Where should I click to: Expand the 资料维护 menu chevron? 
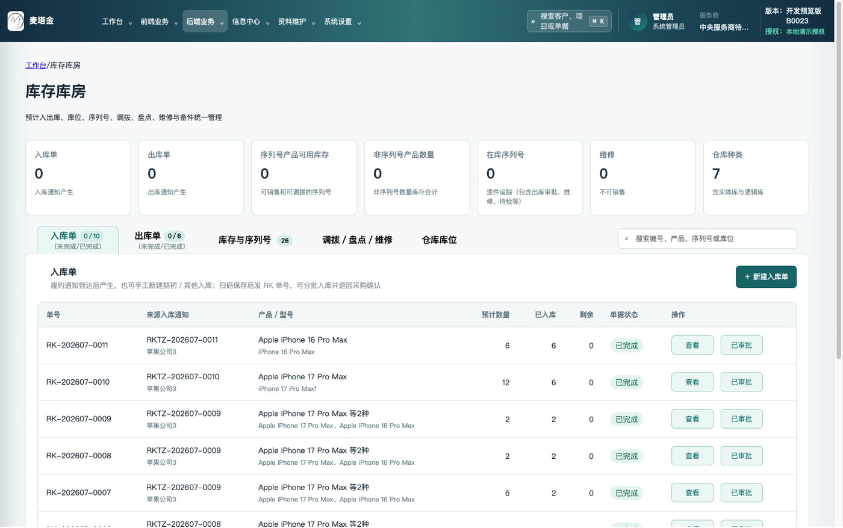pos(313,23)
